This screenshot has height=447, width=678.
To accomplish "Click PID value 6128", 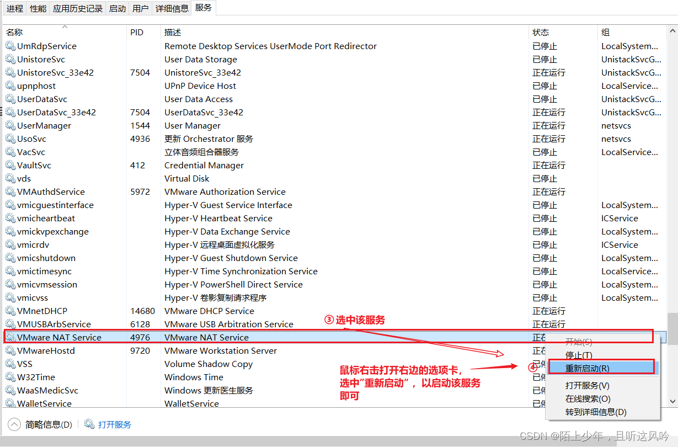I will pyautogui.click(x=140, y=324).
